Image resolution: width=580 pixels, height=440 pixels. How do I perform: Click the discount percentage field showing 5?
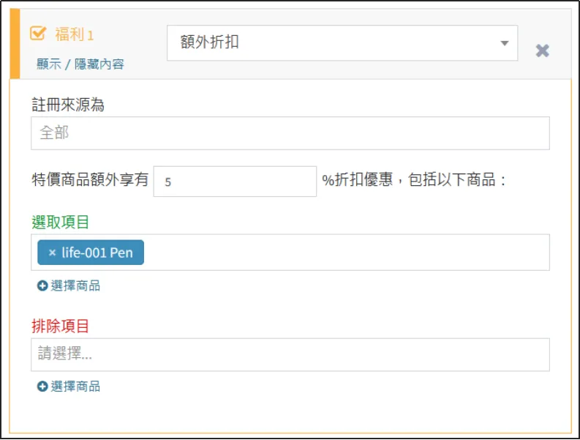(234, 181)
